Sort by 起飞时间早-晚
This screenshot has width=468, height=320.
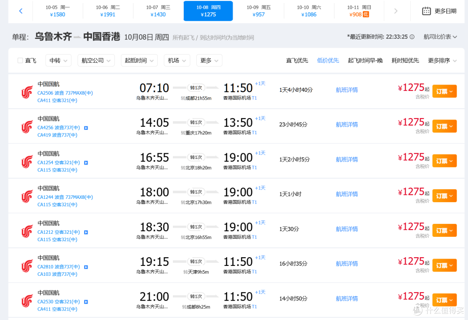point(365,61)
